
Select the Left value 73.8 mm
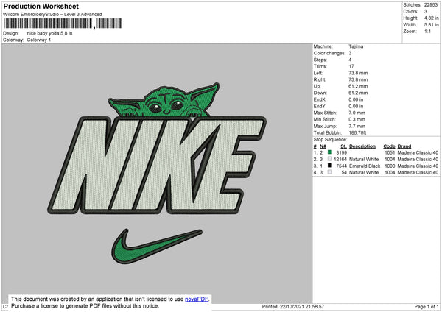358,73
